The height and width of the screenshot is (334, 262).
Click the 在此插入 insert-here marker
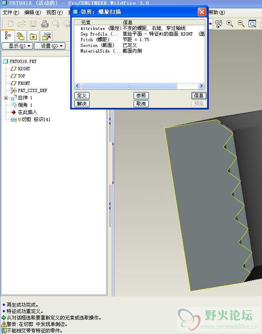pyautogui.click(x=27, y=112)
